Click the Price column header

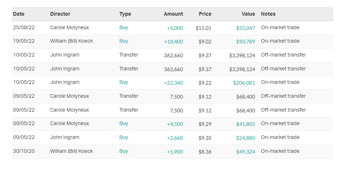pyautogui.click(x=205, y=14)
